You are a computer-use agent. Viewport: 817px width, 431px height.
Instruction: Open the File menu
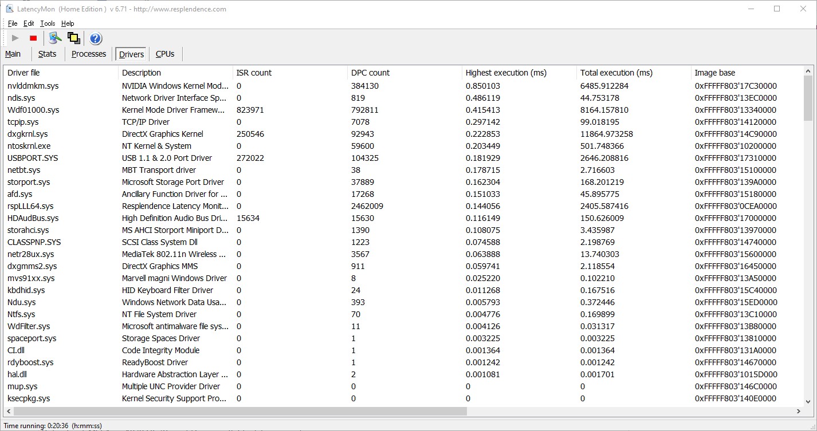point(12,23)
